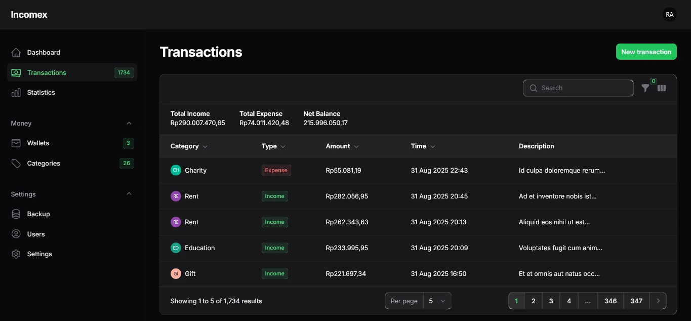Click the Categories tag icon
Viewport: 691px width, 321px height.
pyautogui.click(x=16, y=164)
